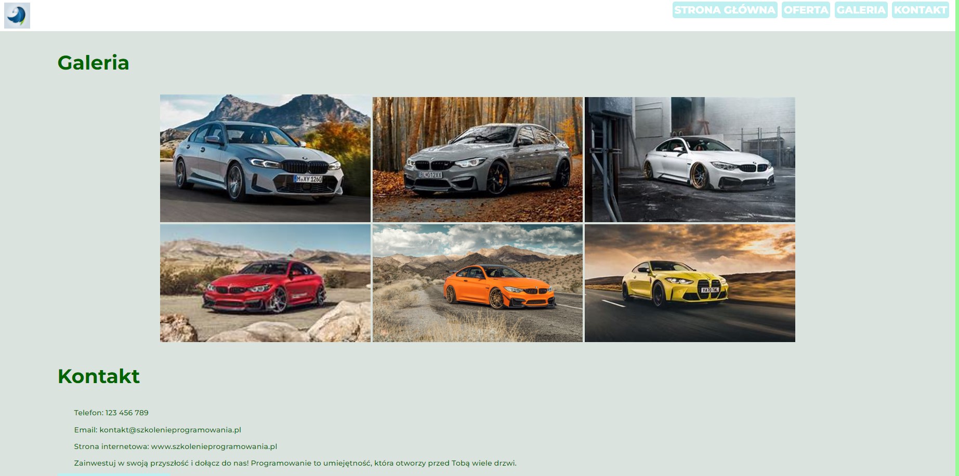Click the Telefon label text
Viewport: 959px width, 476px height.
(88, 413)
